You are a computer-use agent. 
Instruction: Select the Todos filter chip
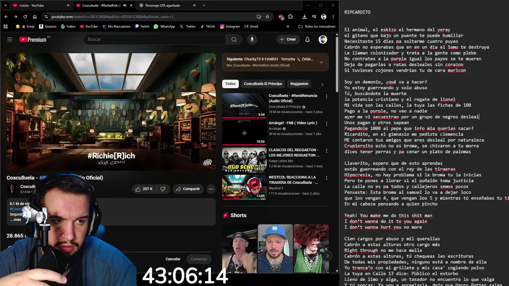(x=230, y=84)
